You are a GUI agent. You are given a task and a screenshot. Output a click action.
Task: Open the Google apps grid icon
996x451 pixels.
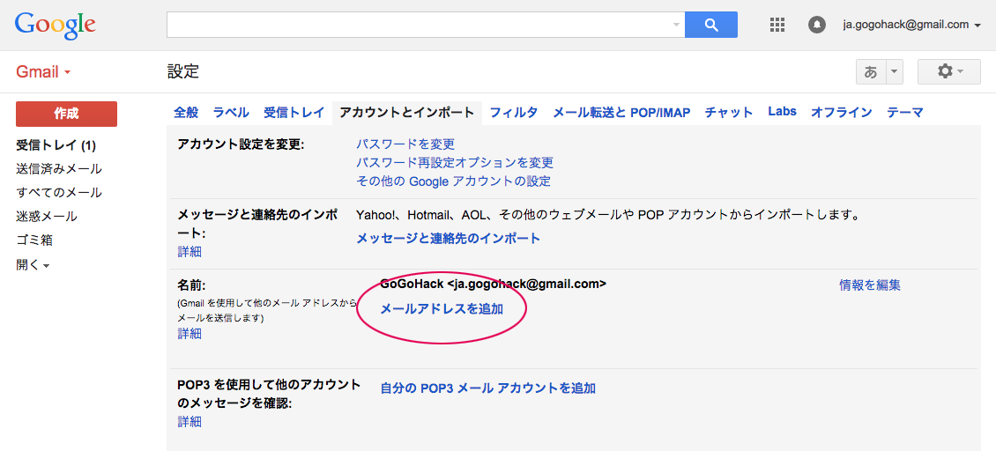tap(777, 25)
